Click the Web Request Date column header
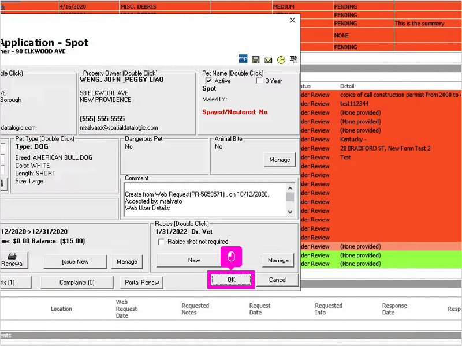Viewport: 462px width, 346px height. (x=126, y=309)
